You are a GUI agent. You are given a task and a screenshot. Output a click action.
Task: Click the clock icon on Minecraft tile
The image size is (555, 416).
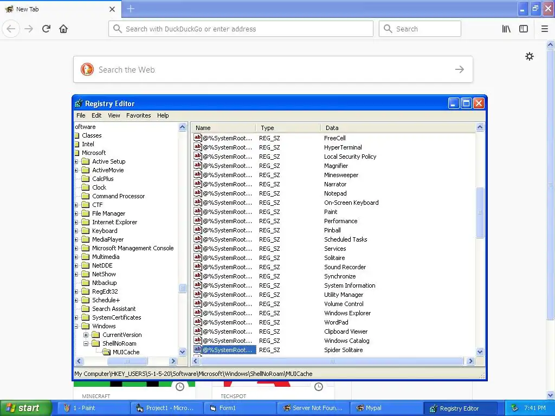[180, 387]
